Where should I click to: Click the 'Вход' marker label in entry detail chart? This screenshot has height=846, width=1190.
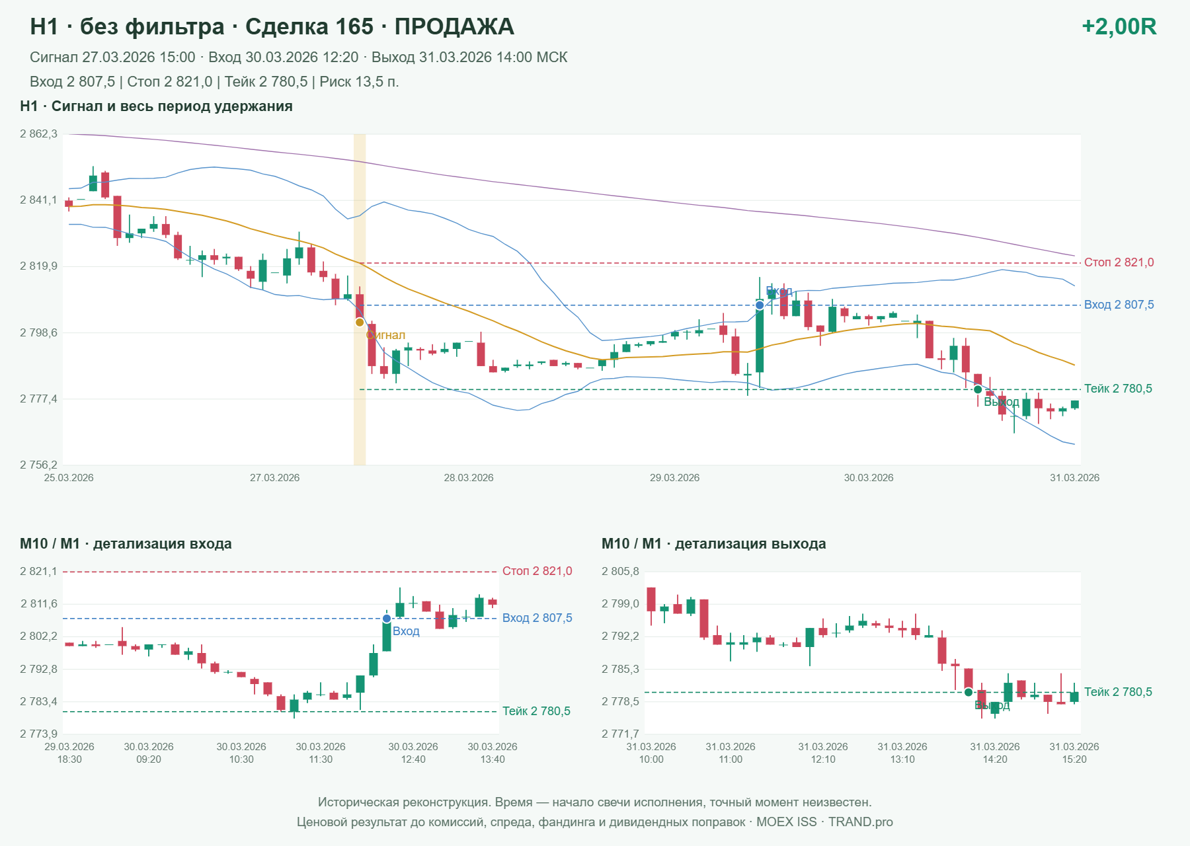[x=406, y=631]
